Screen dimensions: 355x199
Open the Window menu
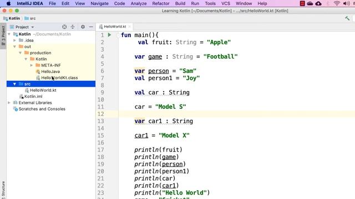[244, 3]
